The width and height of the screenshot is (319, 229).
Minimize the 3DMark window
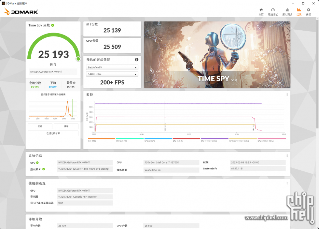[x=293, y=3]
